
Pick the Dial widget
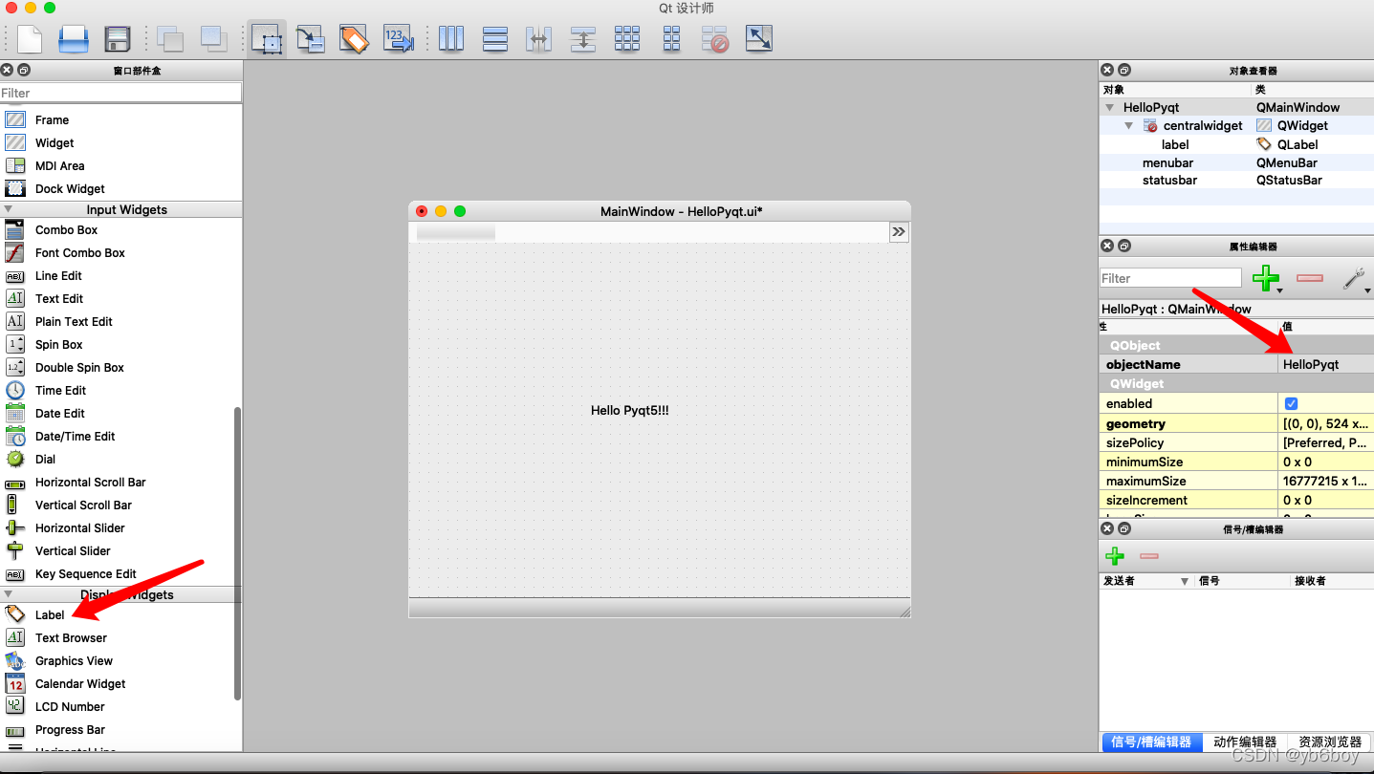click(45, 459)
